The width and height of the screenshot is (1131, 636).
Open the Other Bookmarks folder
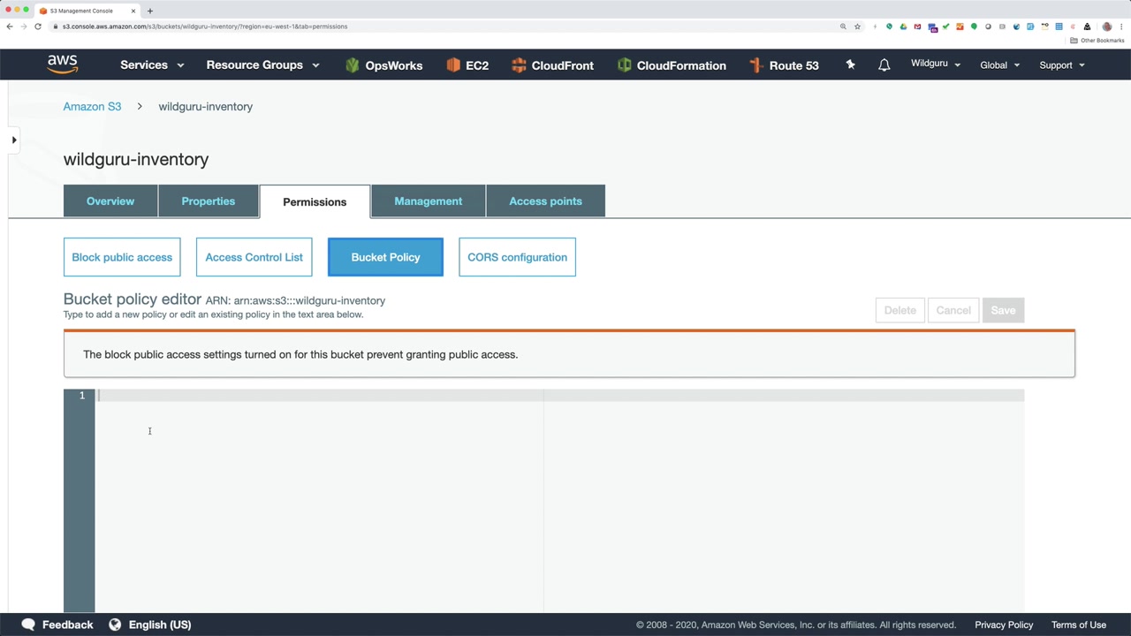click(x=1097, y=41)
